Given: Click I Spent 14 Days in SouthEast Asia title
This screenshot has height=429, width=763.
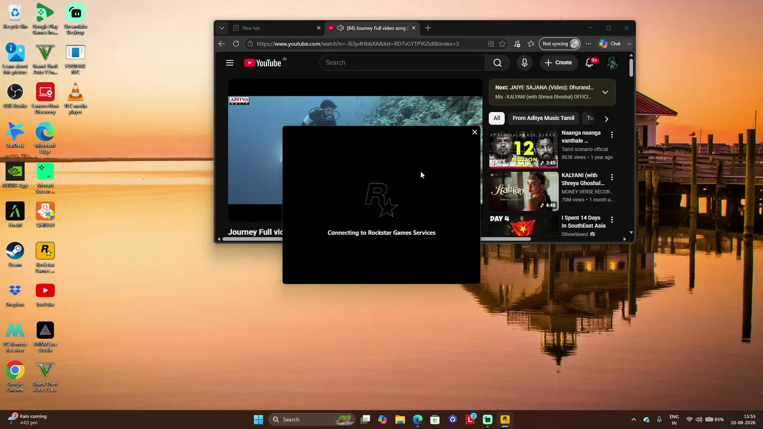Looking at the screenshot, I should pyautogui.click(x=584, y=222).
